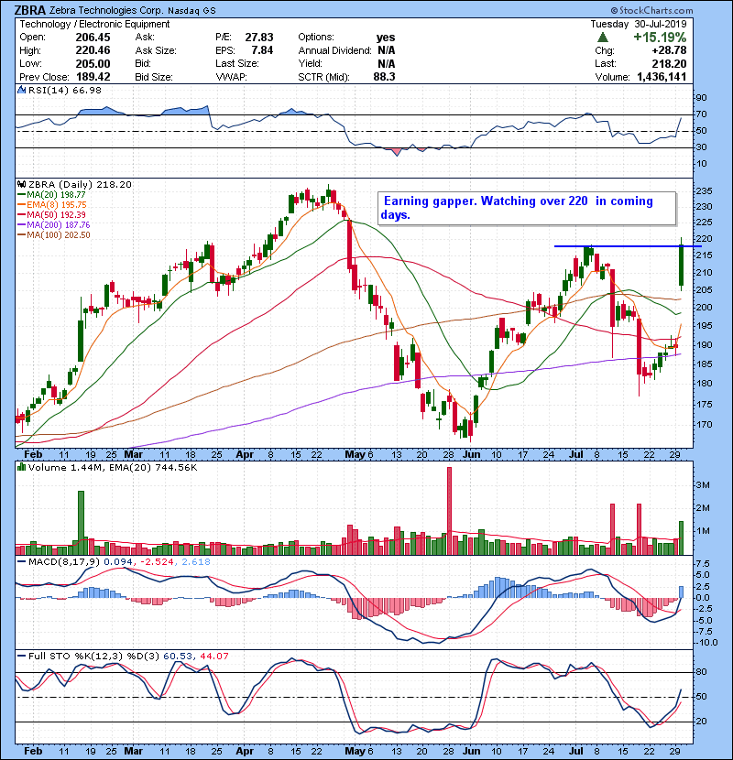Click the Nasdaq GS exchange label
The image size is (733, 760).
pos(191,11)
